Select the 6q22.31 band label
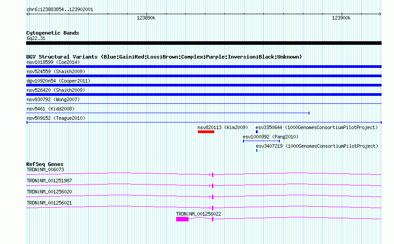This screenshot has height=244, width=394. (36, 38)
